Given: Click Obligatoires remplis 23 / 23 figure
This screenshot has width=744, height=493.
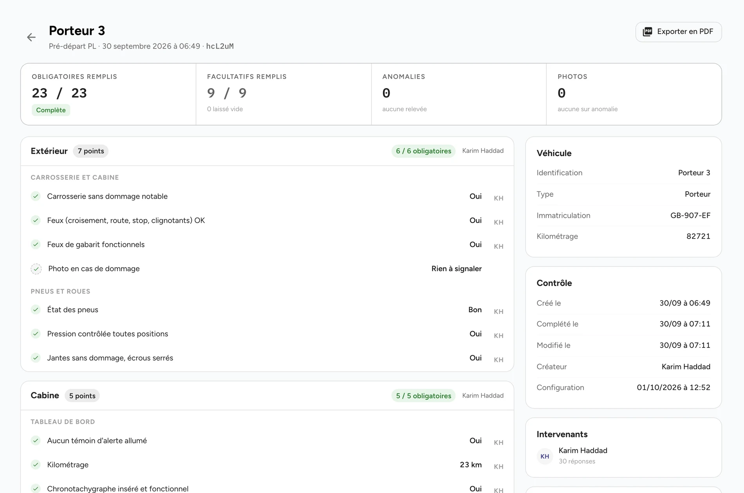Looking at the screenshot, I should (x=59, y=93).
